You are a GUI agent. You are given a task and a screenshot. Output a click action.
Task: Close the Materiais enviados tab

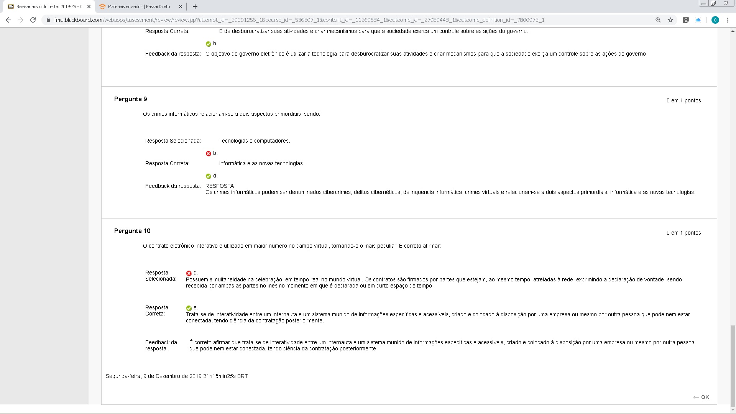(181, 7)
